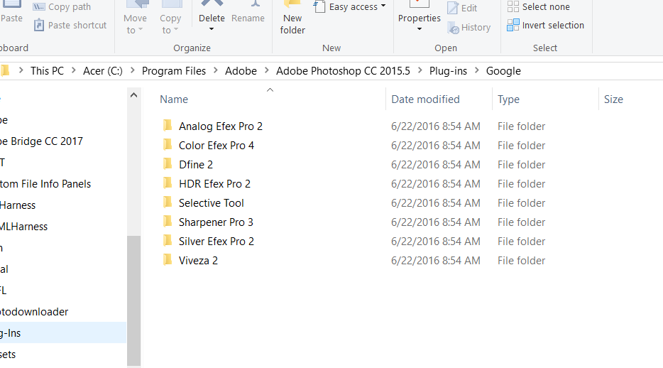
Task: Click the Paste shortcut icon
Action: tap(40, 25)
